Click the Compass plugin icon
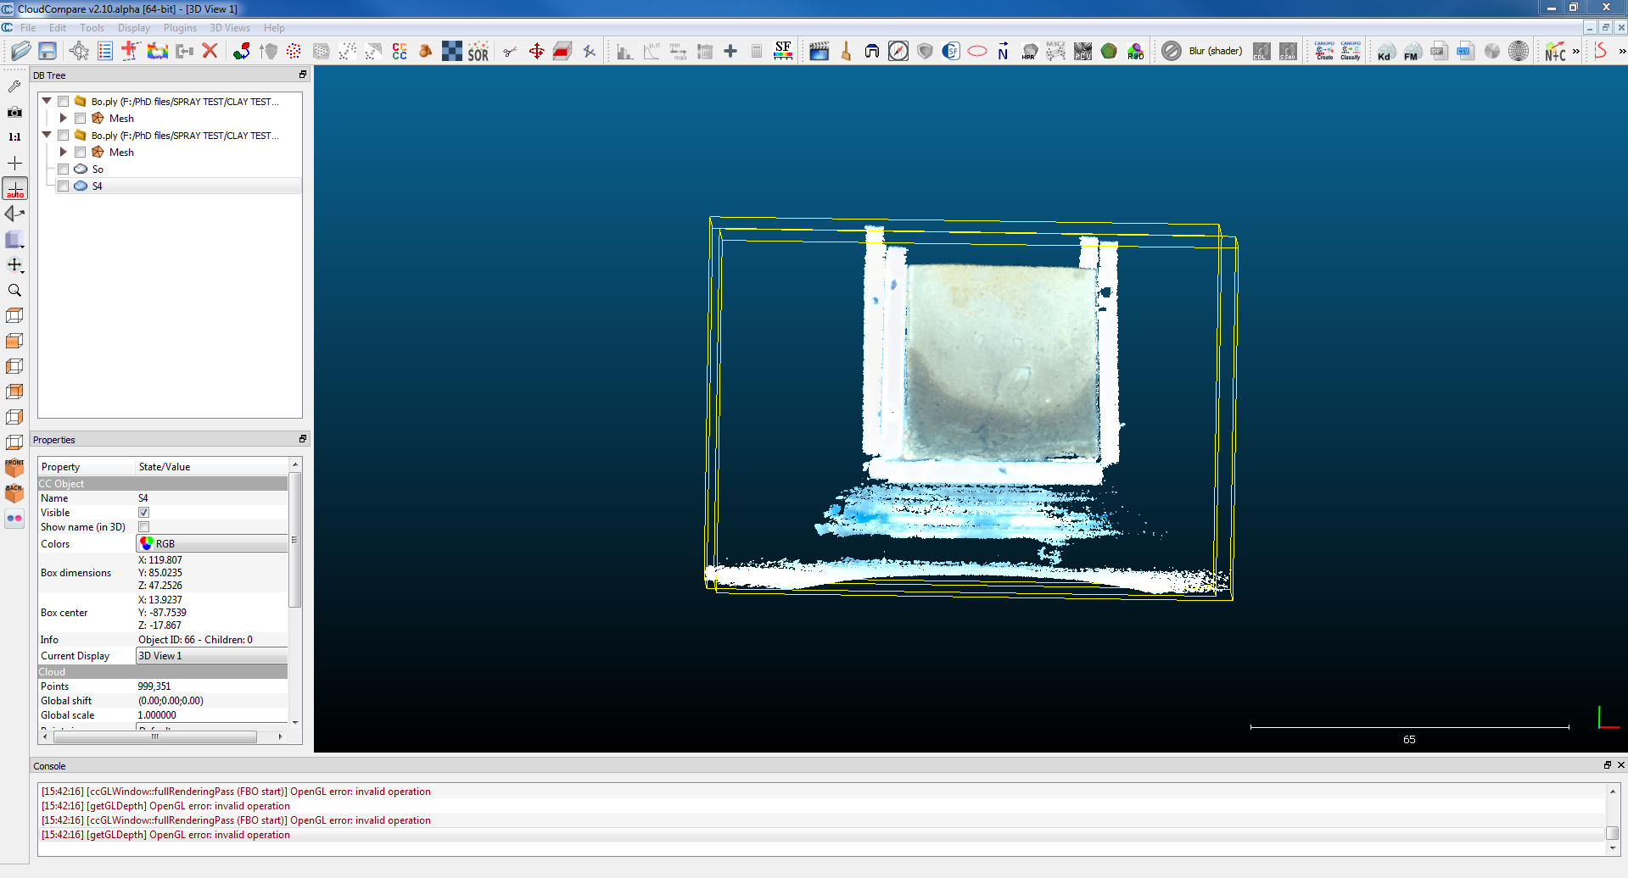This screenshot has width=1628, height=878. pos(898,51)
